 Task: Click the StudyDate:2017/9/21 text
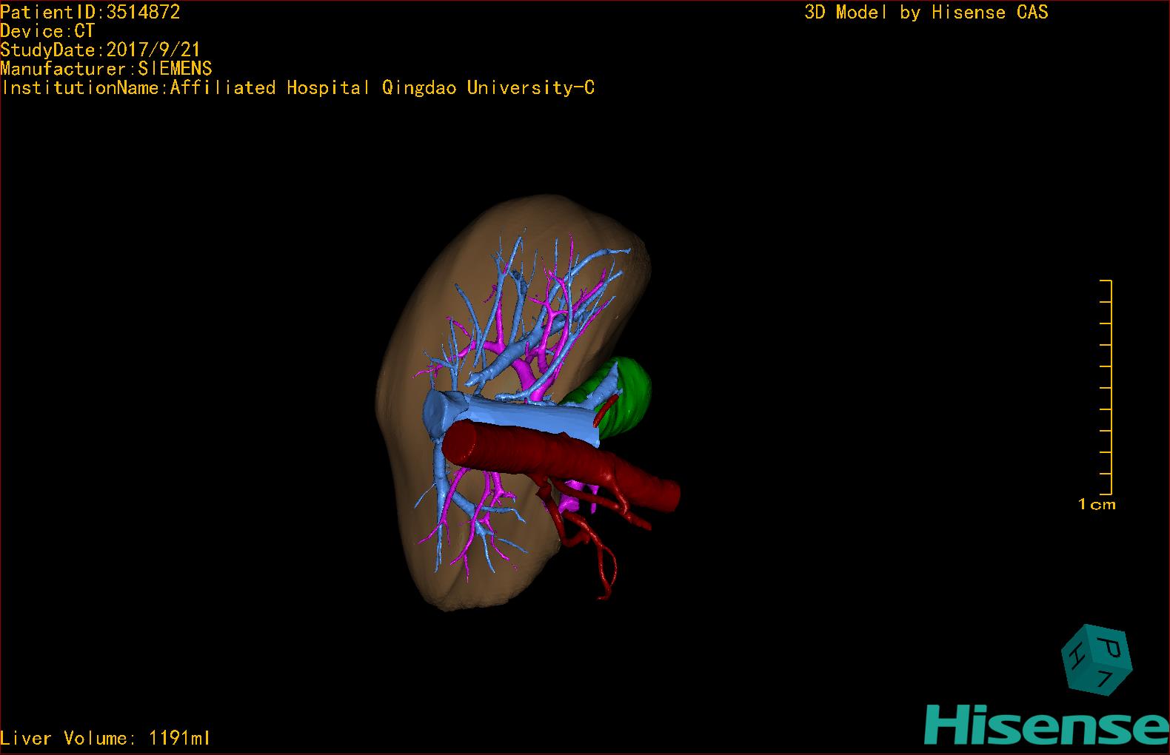100,50
